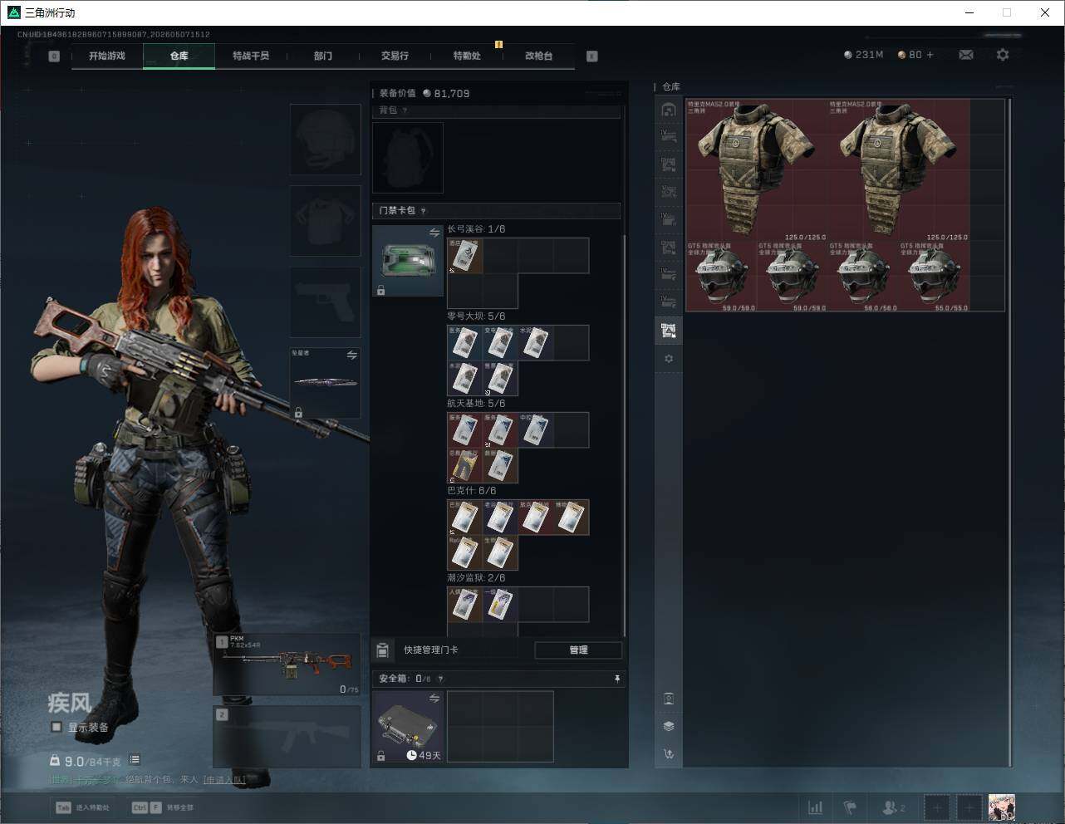Select the first keycard under 潮汐监狱
The width and height of the screenshot is (1065, 824).
click(x=465, y=605)
